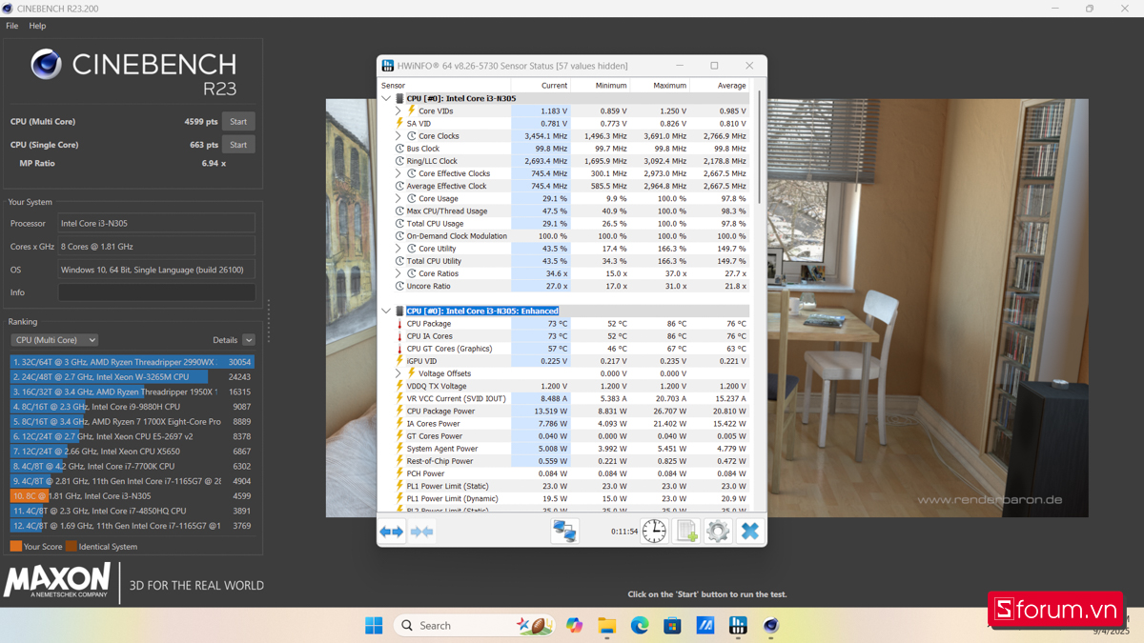
Task: Click the Minimum column header
Action: [x=601, y=86]
